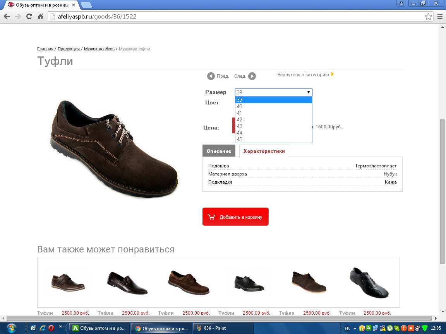Open the Мужская обувь breadcrumb link

click(x=99, y=49)
